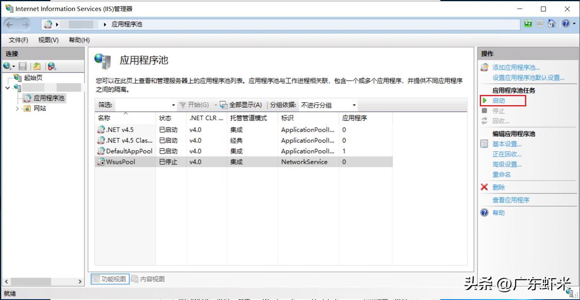The image size is (580, 300).
Task: Click the 帮助 question mark icon on toolbar
Action: click(x=566, y=23)
